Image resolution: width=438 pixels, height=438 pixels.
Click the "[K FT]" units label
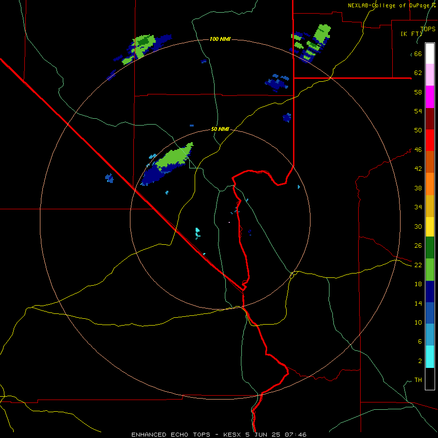(411, 34)
